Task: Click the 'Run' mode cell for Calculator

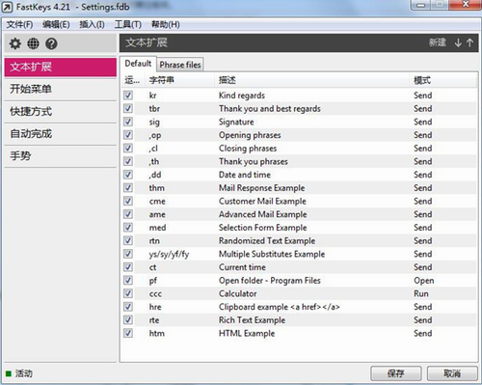Action: (x=421, y=293)
